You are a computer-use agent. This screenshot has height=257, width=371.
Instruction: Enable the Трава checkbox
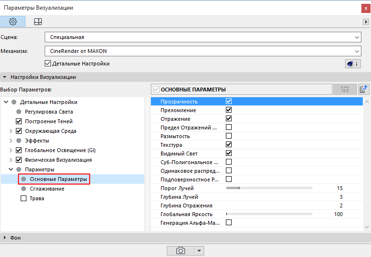(24, 198)
